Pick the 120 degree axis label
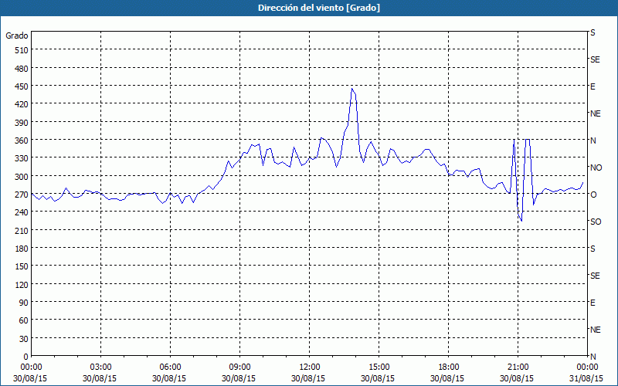 click(22, 285)
